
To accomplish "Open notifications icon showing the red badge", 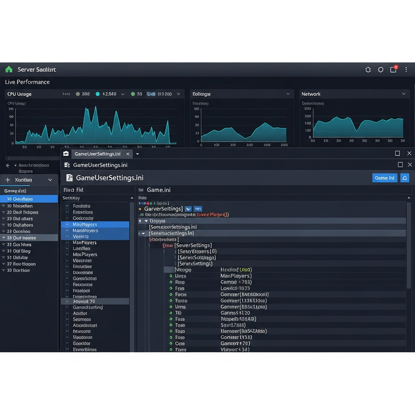I will click(x=393, y=69).
